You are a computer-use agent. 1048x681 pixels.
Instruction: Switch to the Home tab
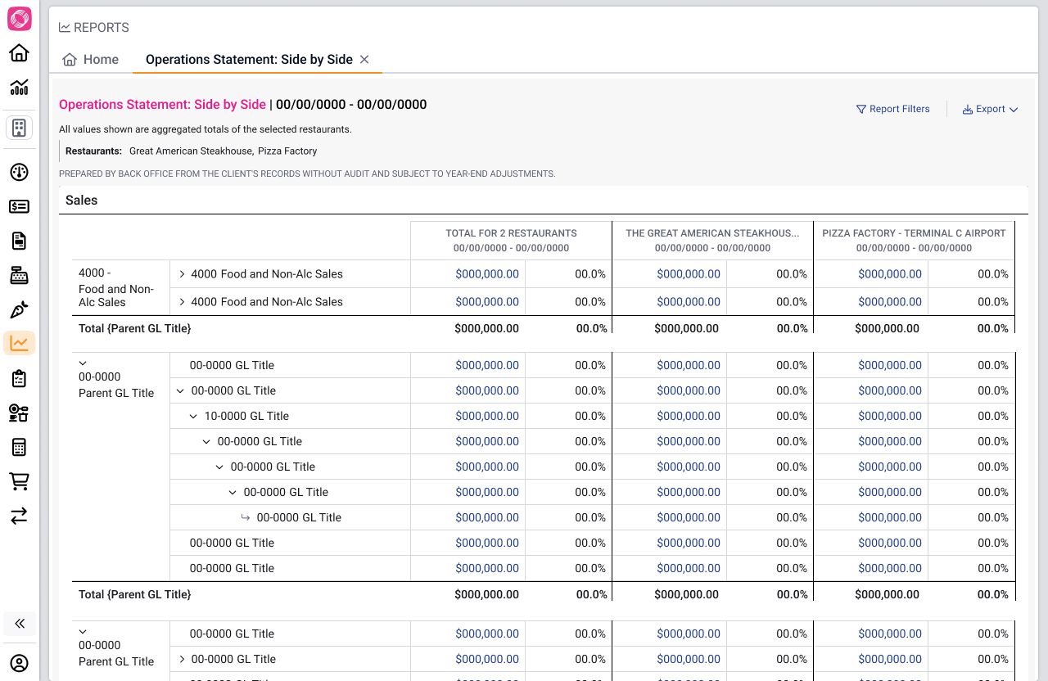point(91,59)
